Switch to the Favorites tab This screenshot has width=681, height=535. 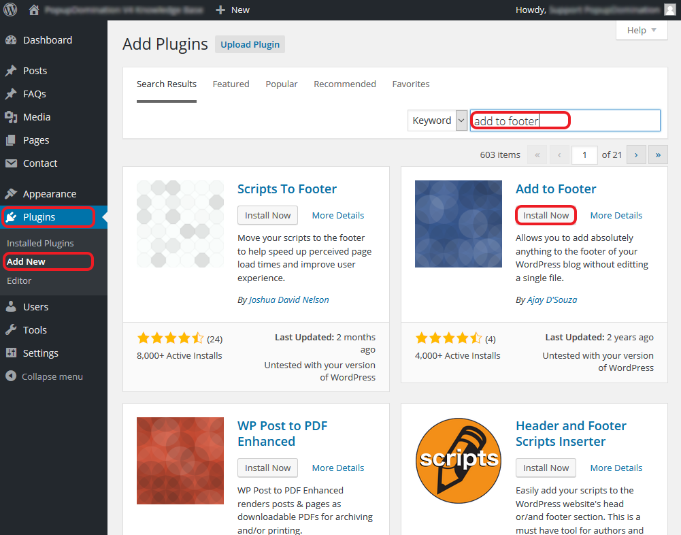click(x=411, y=84)
